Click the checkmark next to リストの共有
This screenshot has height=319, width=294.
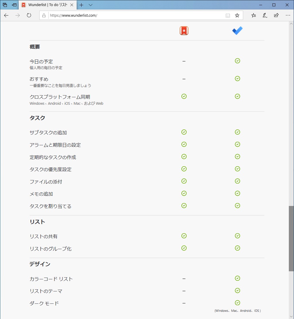pos(184,236)
